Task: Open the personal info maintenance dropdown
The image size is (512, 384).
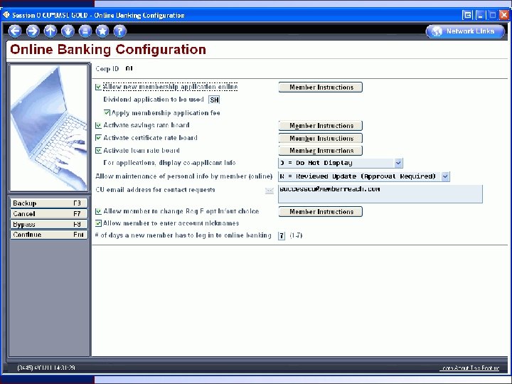Action: click(x=445, y=176)
